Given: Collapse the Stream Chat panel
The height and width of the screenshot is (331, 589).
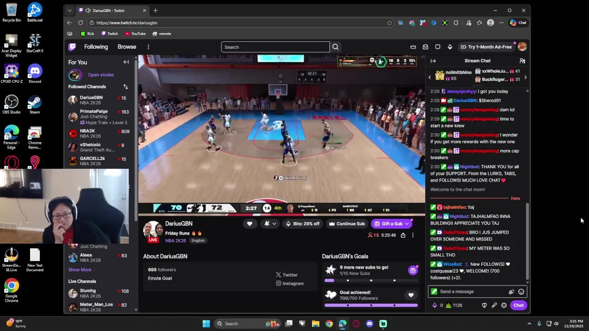Looking at the screenshot, I should click(433, 61).
